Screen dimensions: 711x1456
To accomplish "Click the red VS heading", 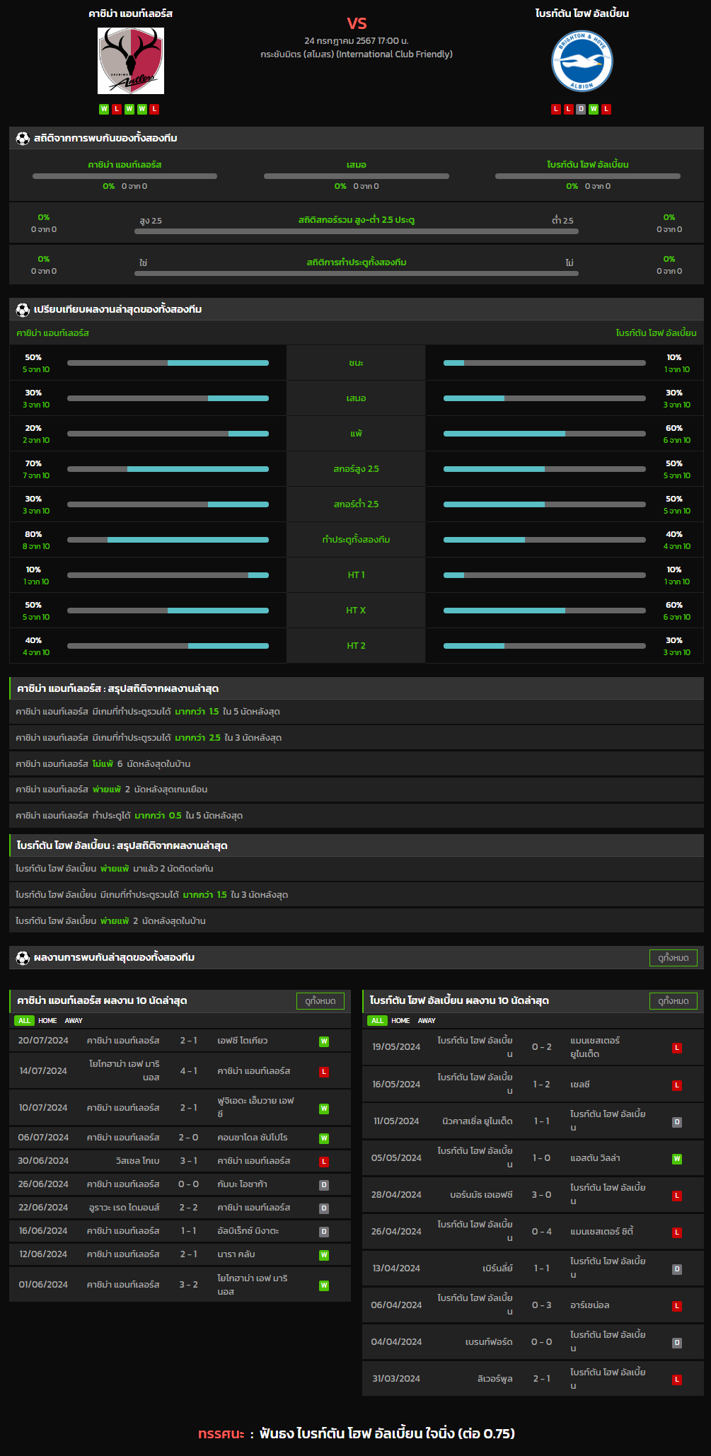I will pos(357,23).
